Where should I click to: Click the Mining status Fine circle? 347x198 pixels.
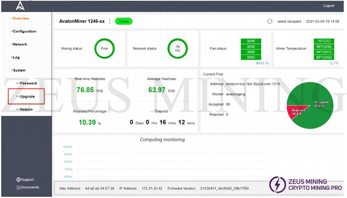(104, 49)
